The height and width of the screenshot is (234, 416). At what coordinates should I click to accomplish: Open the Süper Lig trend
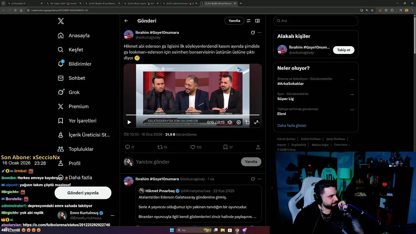(x=285, y=99)
